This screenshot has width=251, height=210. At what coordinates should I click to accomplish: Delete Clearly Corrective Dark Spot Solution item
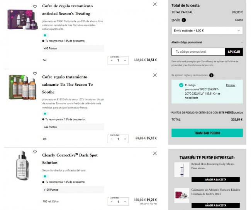pos(155,153)
